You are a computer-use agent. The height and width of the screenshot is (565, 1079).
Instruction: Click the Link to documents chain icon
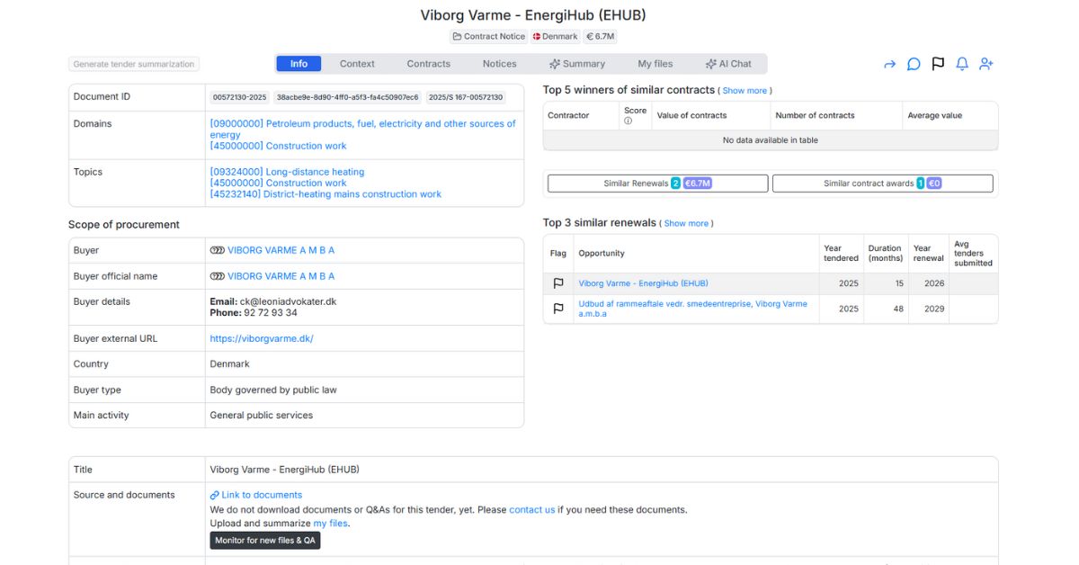tap(215, 495)
